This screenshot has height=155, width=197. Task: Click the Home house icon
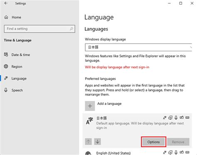tap(6, 17)
